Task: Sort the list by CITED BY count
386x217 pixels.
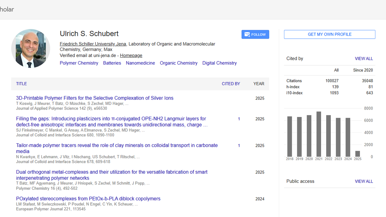Action: [231, 84]
